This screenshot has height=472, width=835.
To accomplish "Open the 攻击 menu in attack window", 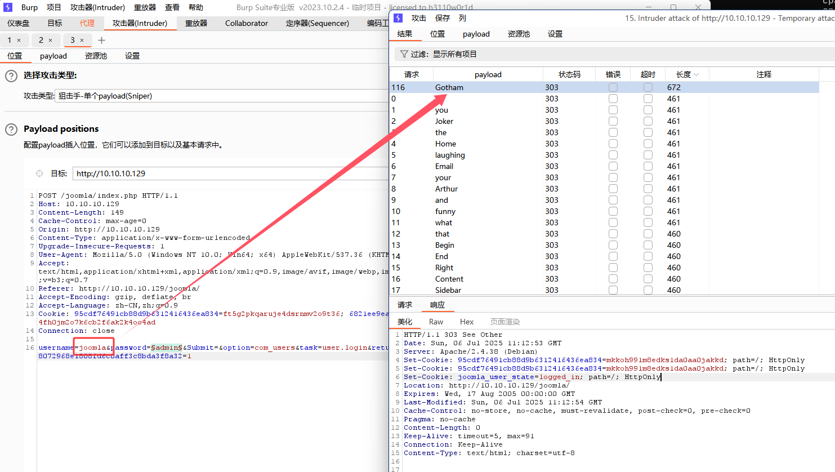I will (x=418, y=18).
